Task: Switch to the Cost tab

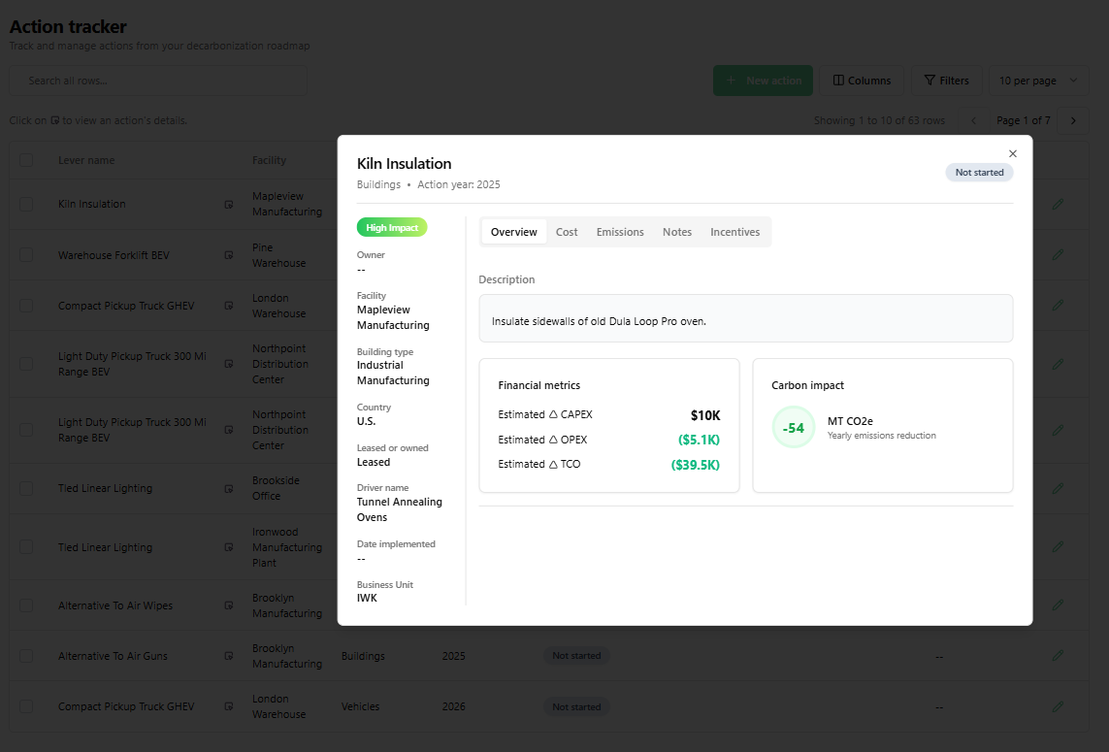Action: click(567, 232)
